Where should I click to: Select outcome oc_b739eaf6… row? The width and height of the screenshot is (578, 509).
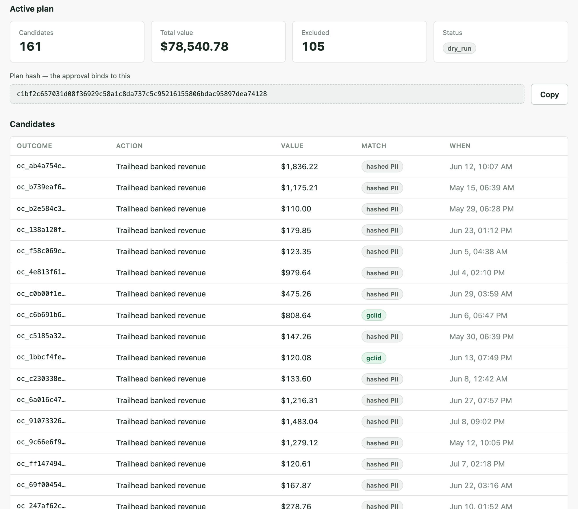(289, 188)
